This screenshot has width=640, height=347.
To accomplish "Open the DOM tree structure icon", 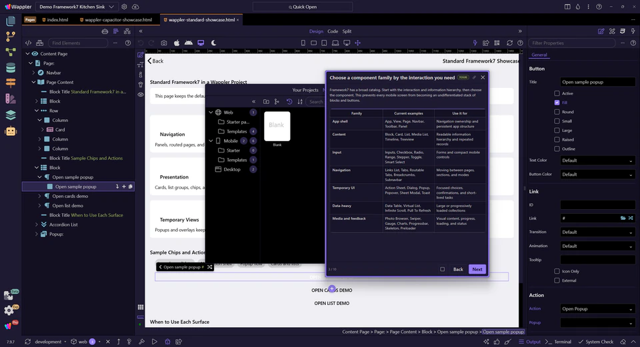I will tap(127, 31).
